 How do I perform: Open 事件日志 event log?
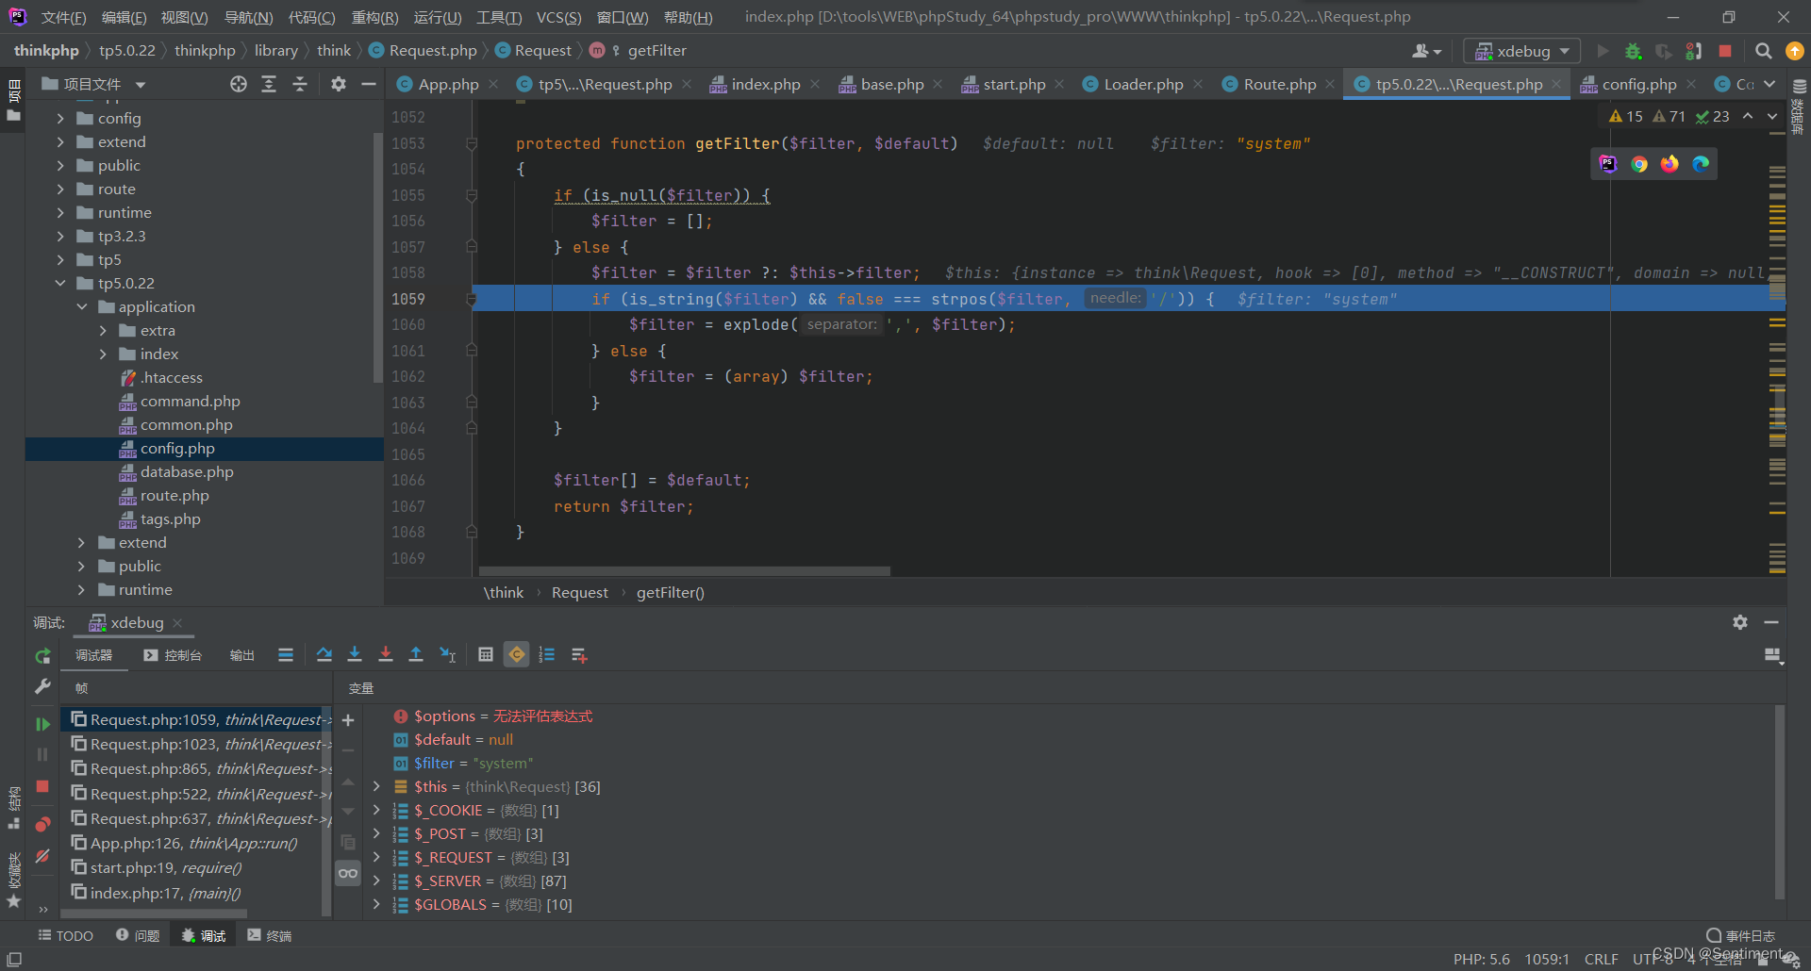click(1741, 935)
